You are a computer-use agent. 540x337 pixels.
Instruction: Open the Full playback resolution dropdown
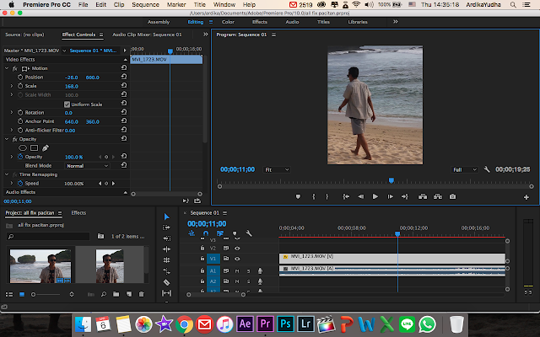pyautogui.click(x=465, y=169)
